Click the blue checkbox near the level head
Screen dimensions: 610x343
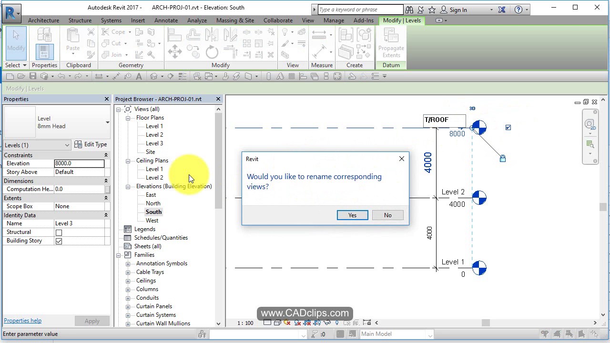(508, 127)
